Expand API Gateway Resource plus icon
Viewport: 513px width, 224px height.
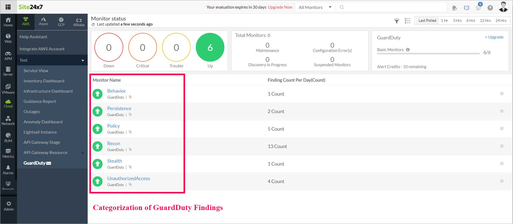[x=83, y=153]
